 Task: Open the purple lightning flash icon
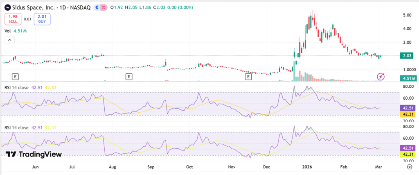381,77
